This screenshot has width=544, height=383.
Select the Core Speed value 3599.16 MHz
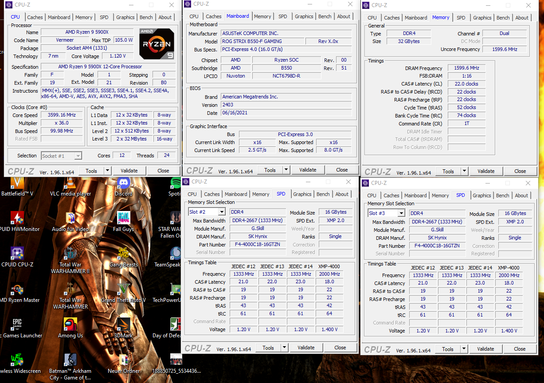[62, 115]
